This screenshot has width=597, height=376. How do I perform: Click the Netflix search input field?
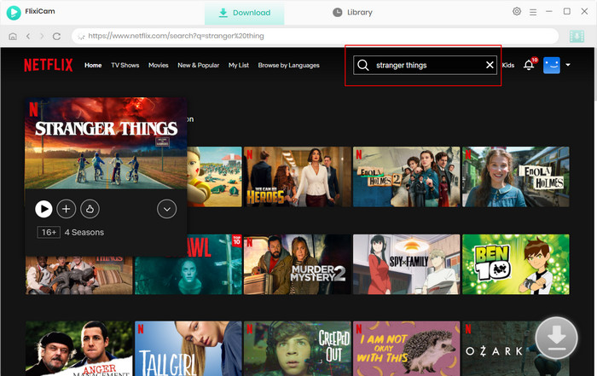tap(425, 65)
